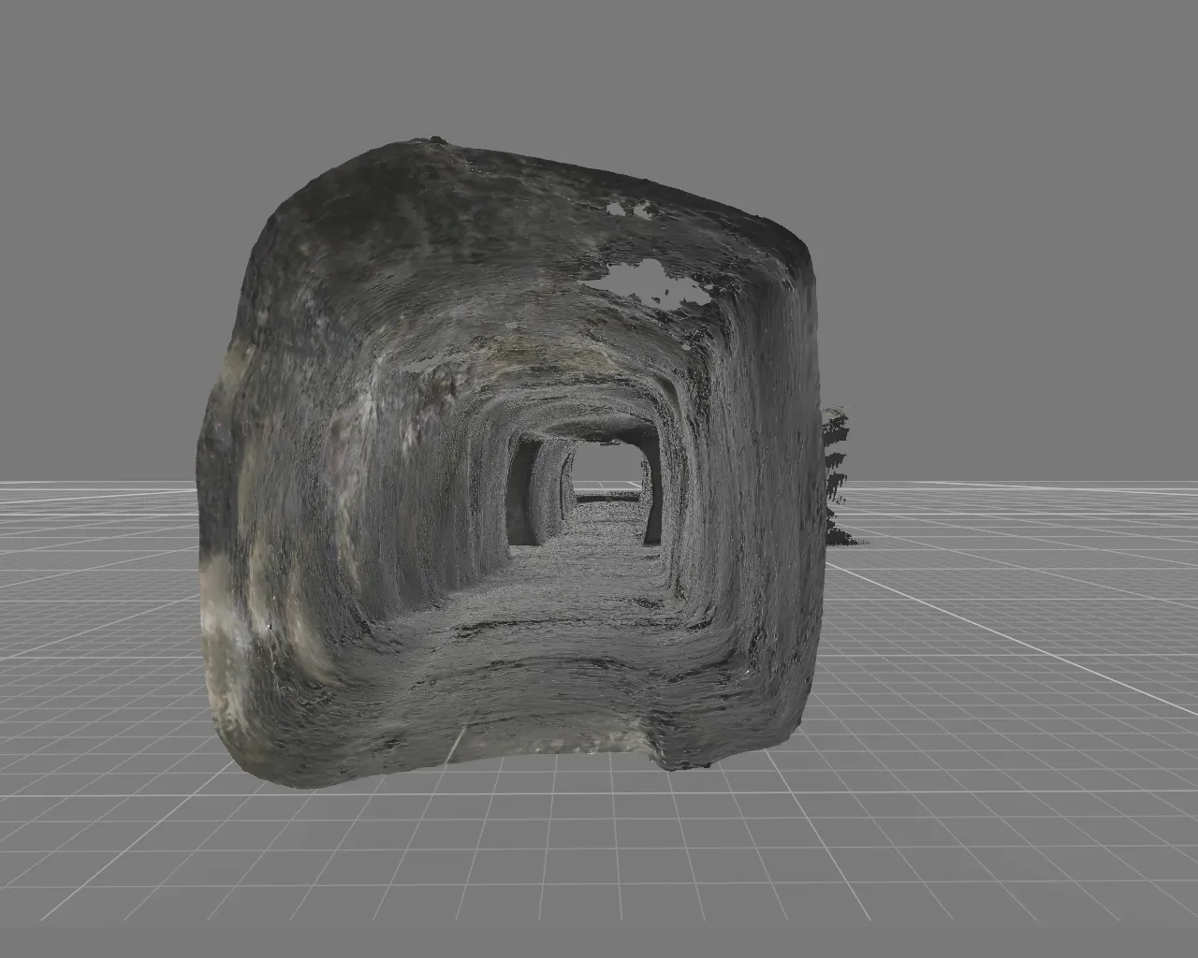Click the bright exit opening at tunnel's far end
The height and width of the screenshot is (958, 1198).
pos(605,471)
